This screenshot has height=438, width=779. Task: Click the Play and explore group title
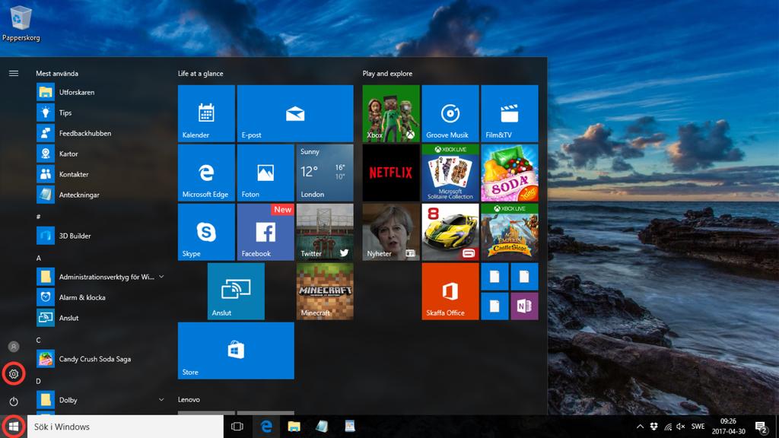point(387,74)
